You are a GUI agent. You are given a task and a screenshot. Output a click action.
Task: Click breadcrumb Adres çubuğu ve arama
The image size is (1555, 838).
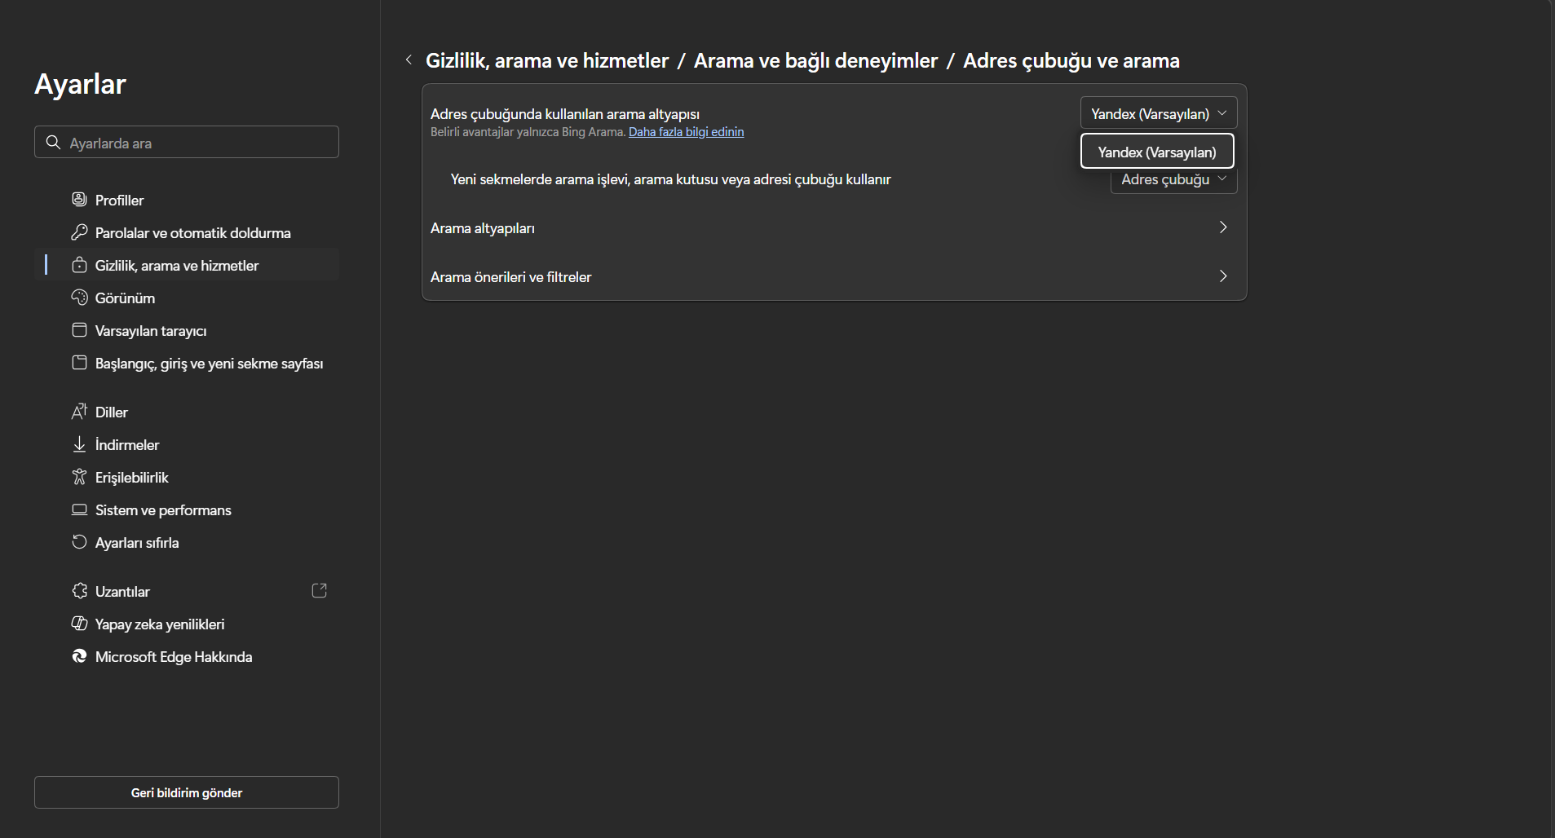(x=1071, y=61)
